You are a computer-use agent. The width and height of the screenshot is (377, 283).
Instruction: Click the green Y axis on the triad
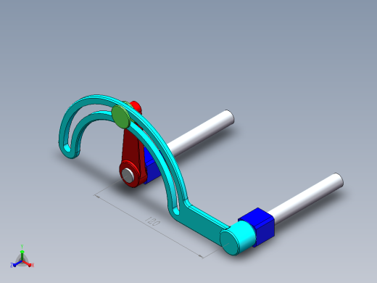(22, 253)
